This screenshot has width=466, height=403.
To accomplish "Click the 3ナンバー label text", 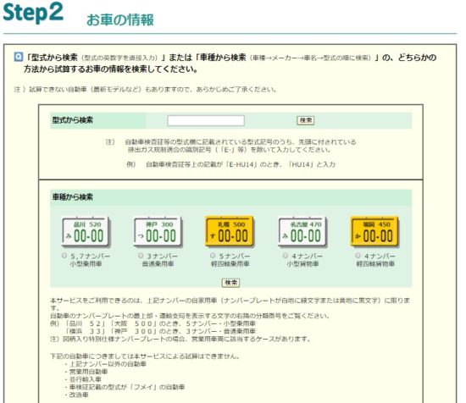I will tap(163, 256).
